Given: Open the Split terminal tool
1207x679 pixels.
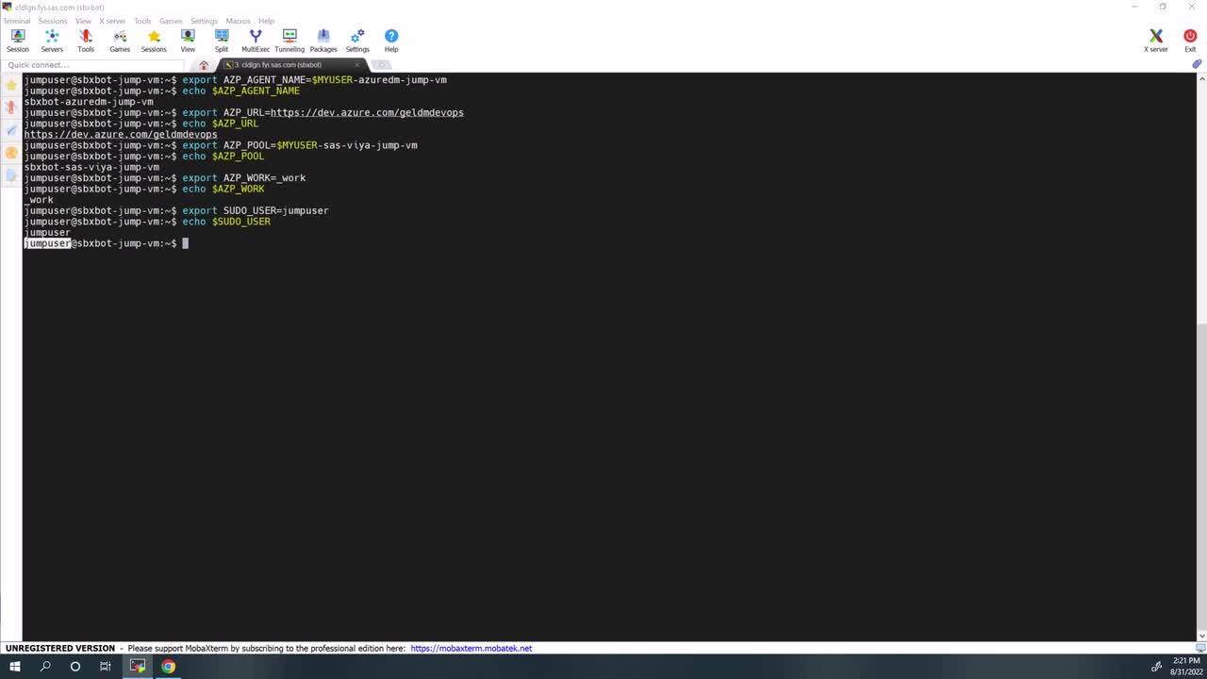Looking at the screenshot, I should pyautogui.click(x=221, y=40).
